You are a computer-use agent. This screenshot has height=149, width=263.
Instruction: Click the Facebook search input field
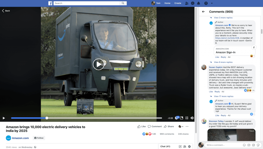point(87,3)
